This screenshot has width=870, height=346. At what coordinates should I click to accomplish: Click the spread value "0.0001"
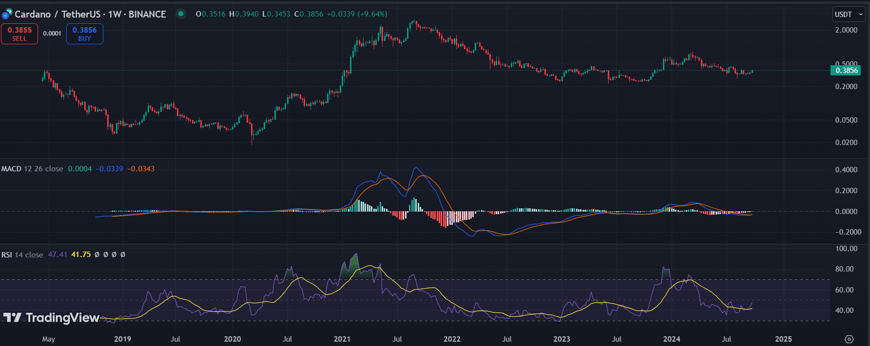click(52, 34)
